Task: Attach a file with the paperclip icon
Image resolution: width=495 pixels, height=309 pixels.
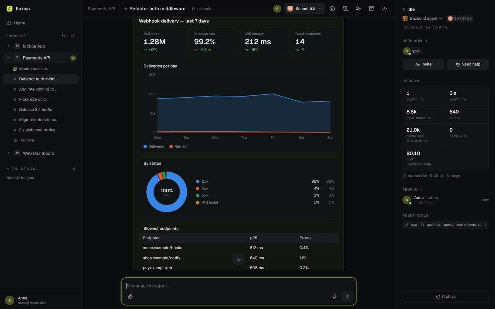Action: tap(130, 296)
